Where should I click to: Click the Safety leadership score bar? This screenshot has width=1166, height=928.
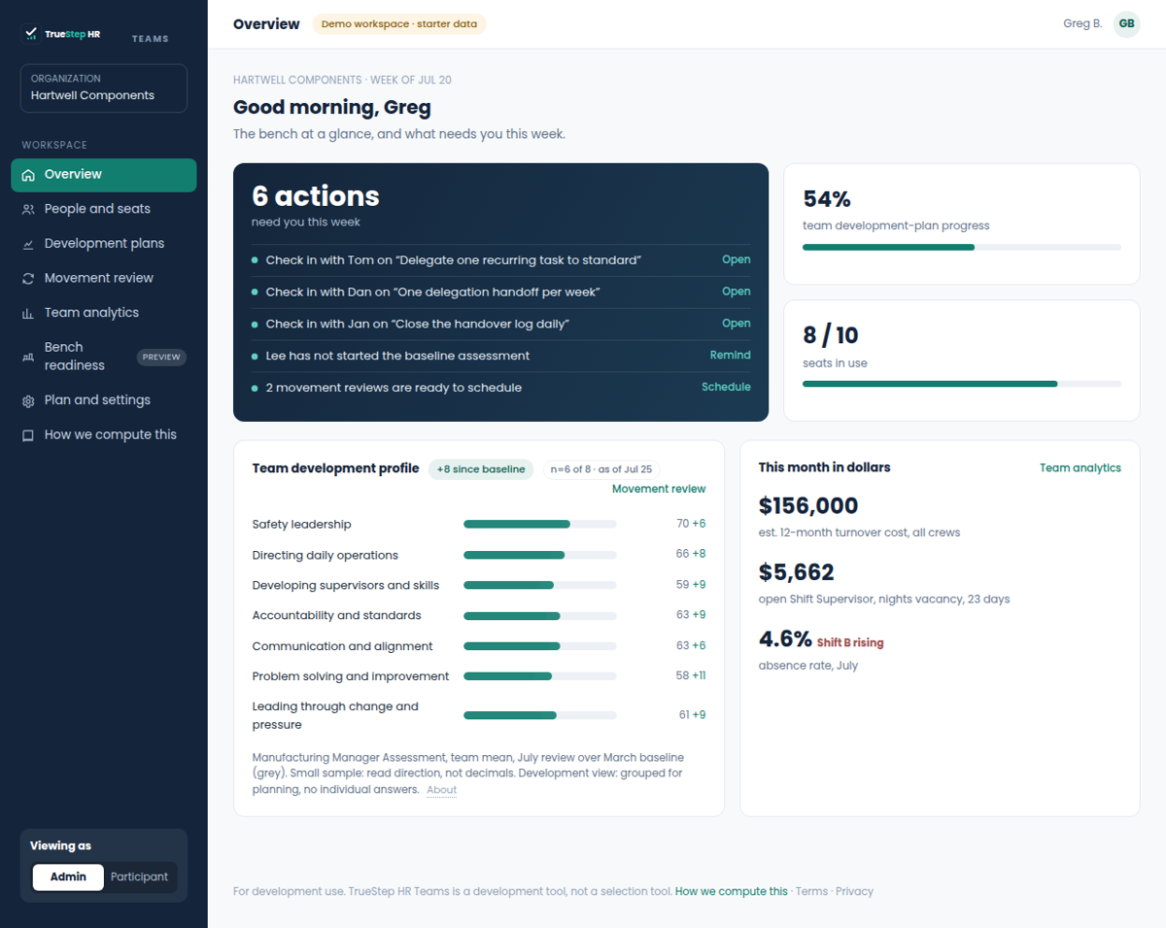(539, 525)
